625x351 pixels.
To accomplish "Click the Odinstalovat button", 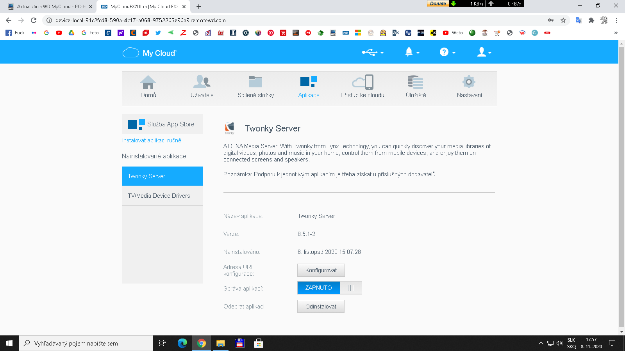I will pos(321,307).
